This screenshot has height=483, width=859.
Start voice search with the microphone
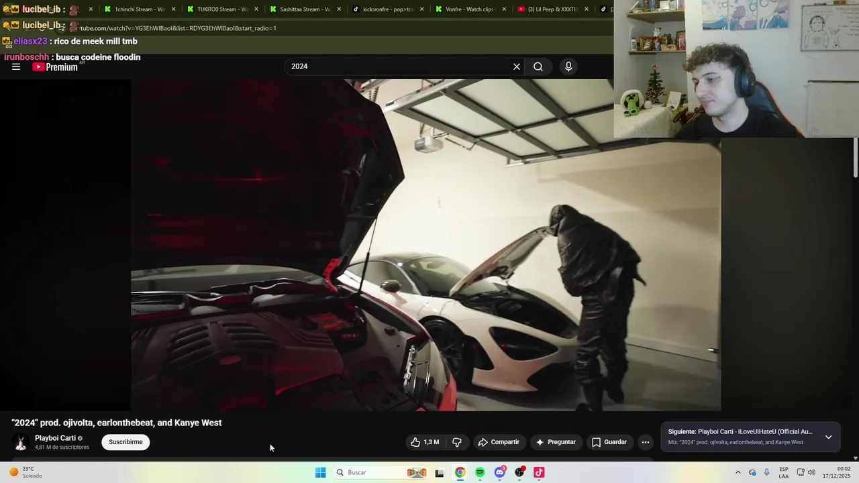point(568,66)
